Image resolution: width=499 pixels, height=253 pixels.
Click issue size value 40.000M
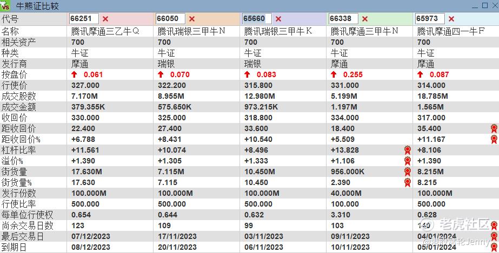[346, 193]
